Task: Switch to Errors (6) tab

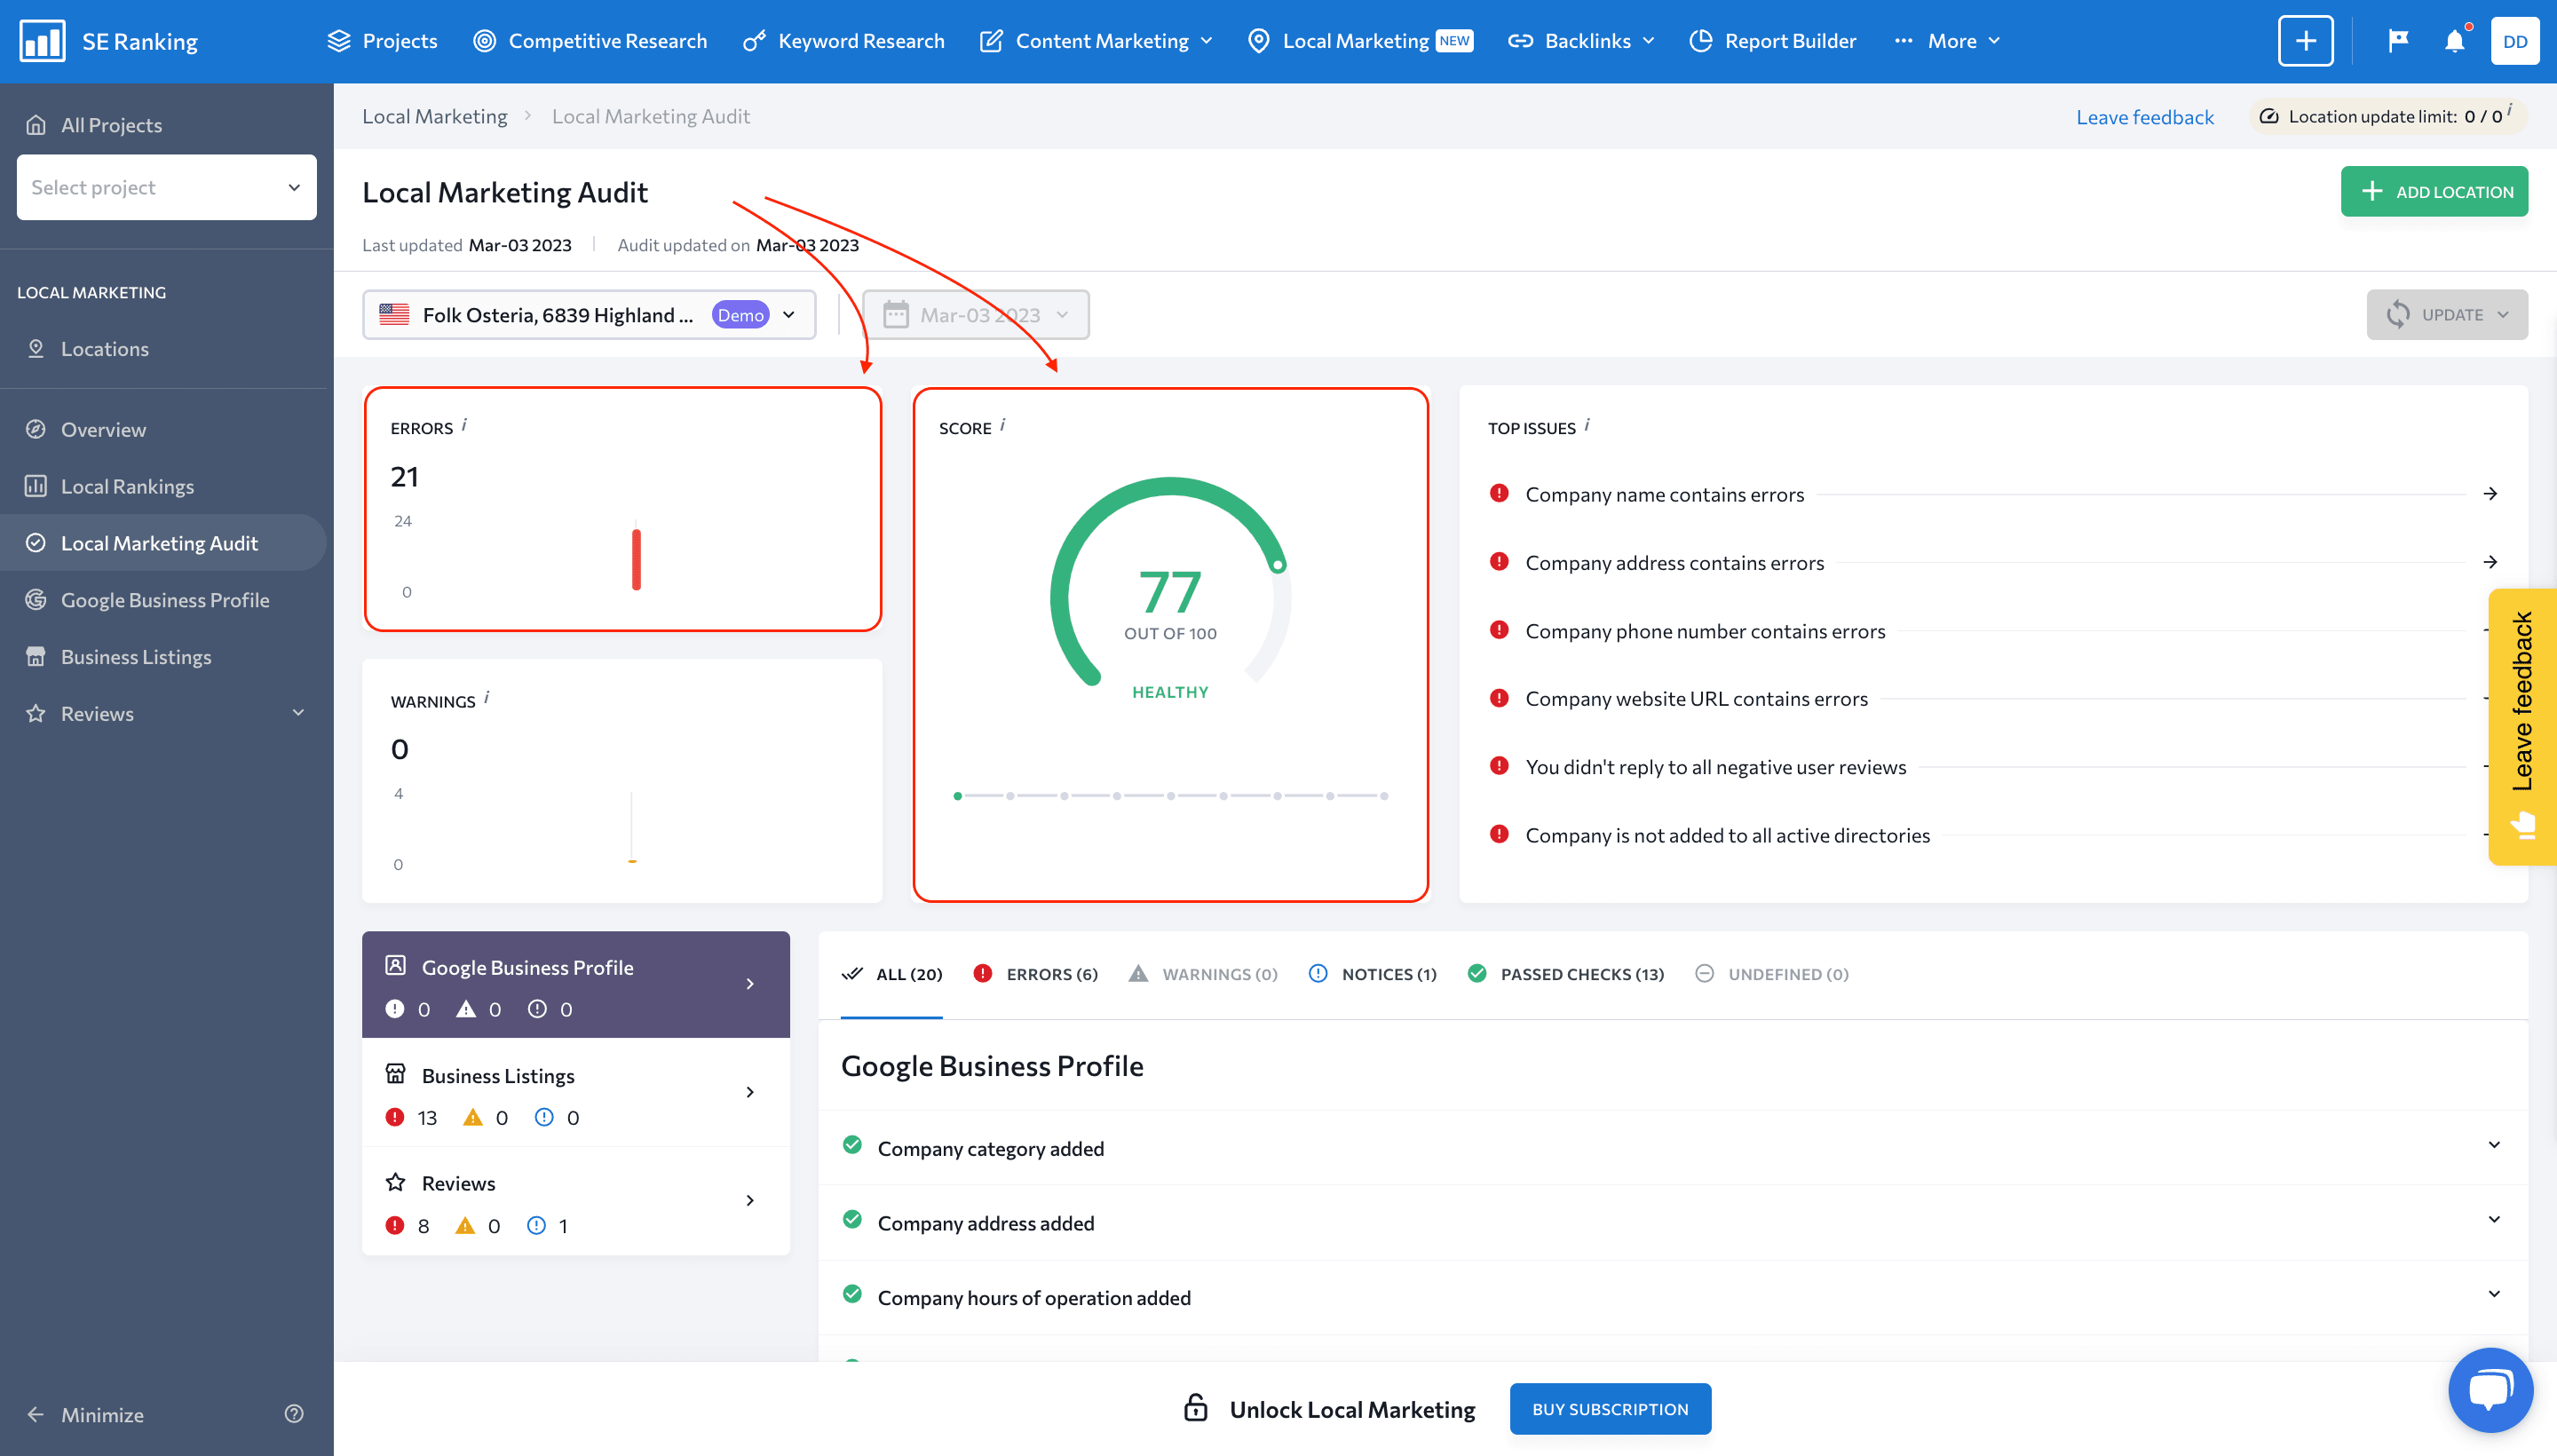Action: pos(1036,974)
